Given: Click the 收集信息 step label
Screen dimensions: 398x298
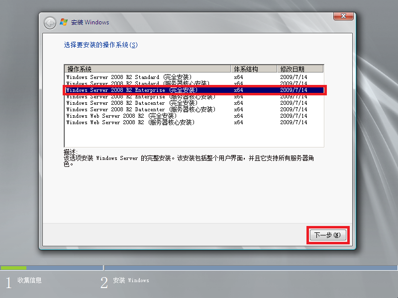Looking at the screenshot, I should (29, 280).
